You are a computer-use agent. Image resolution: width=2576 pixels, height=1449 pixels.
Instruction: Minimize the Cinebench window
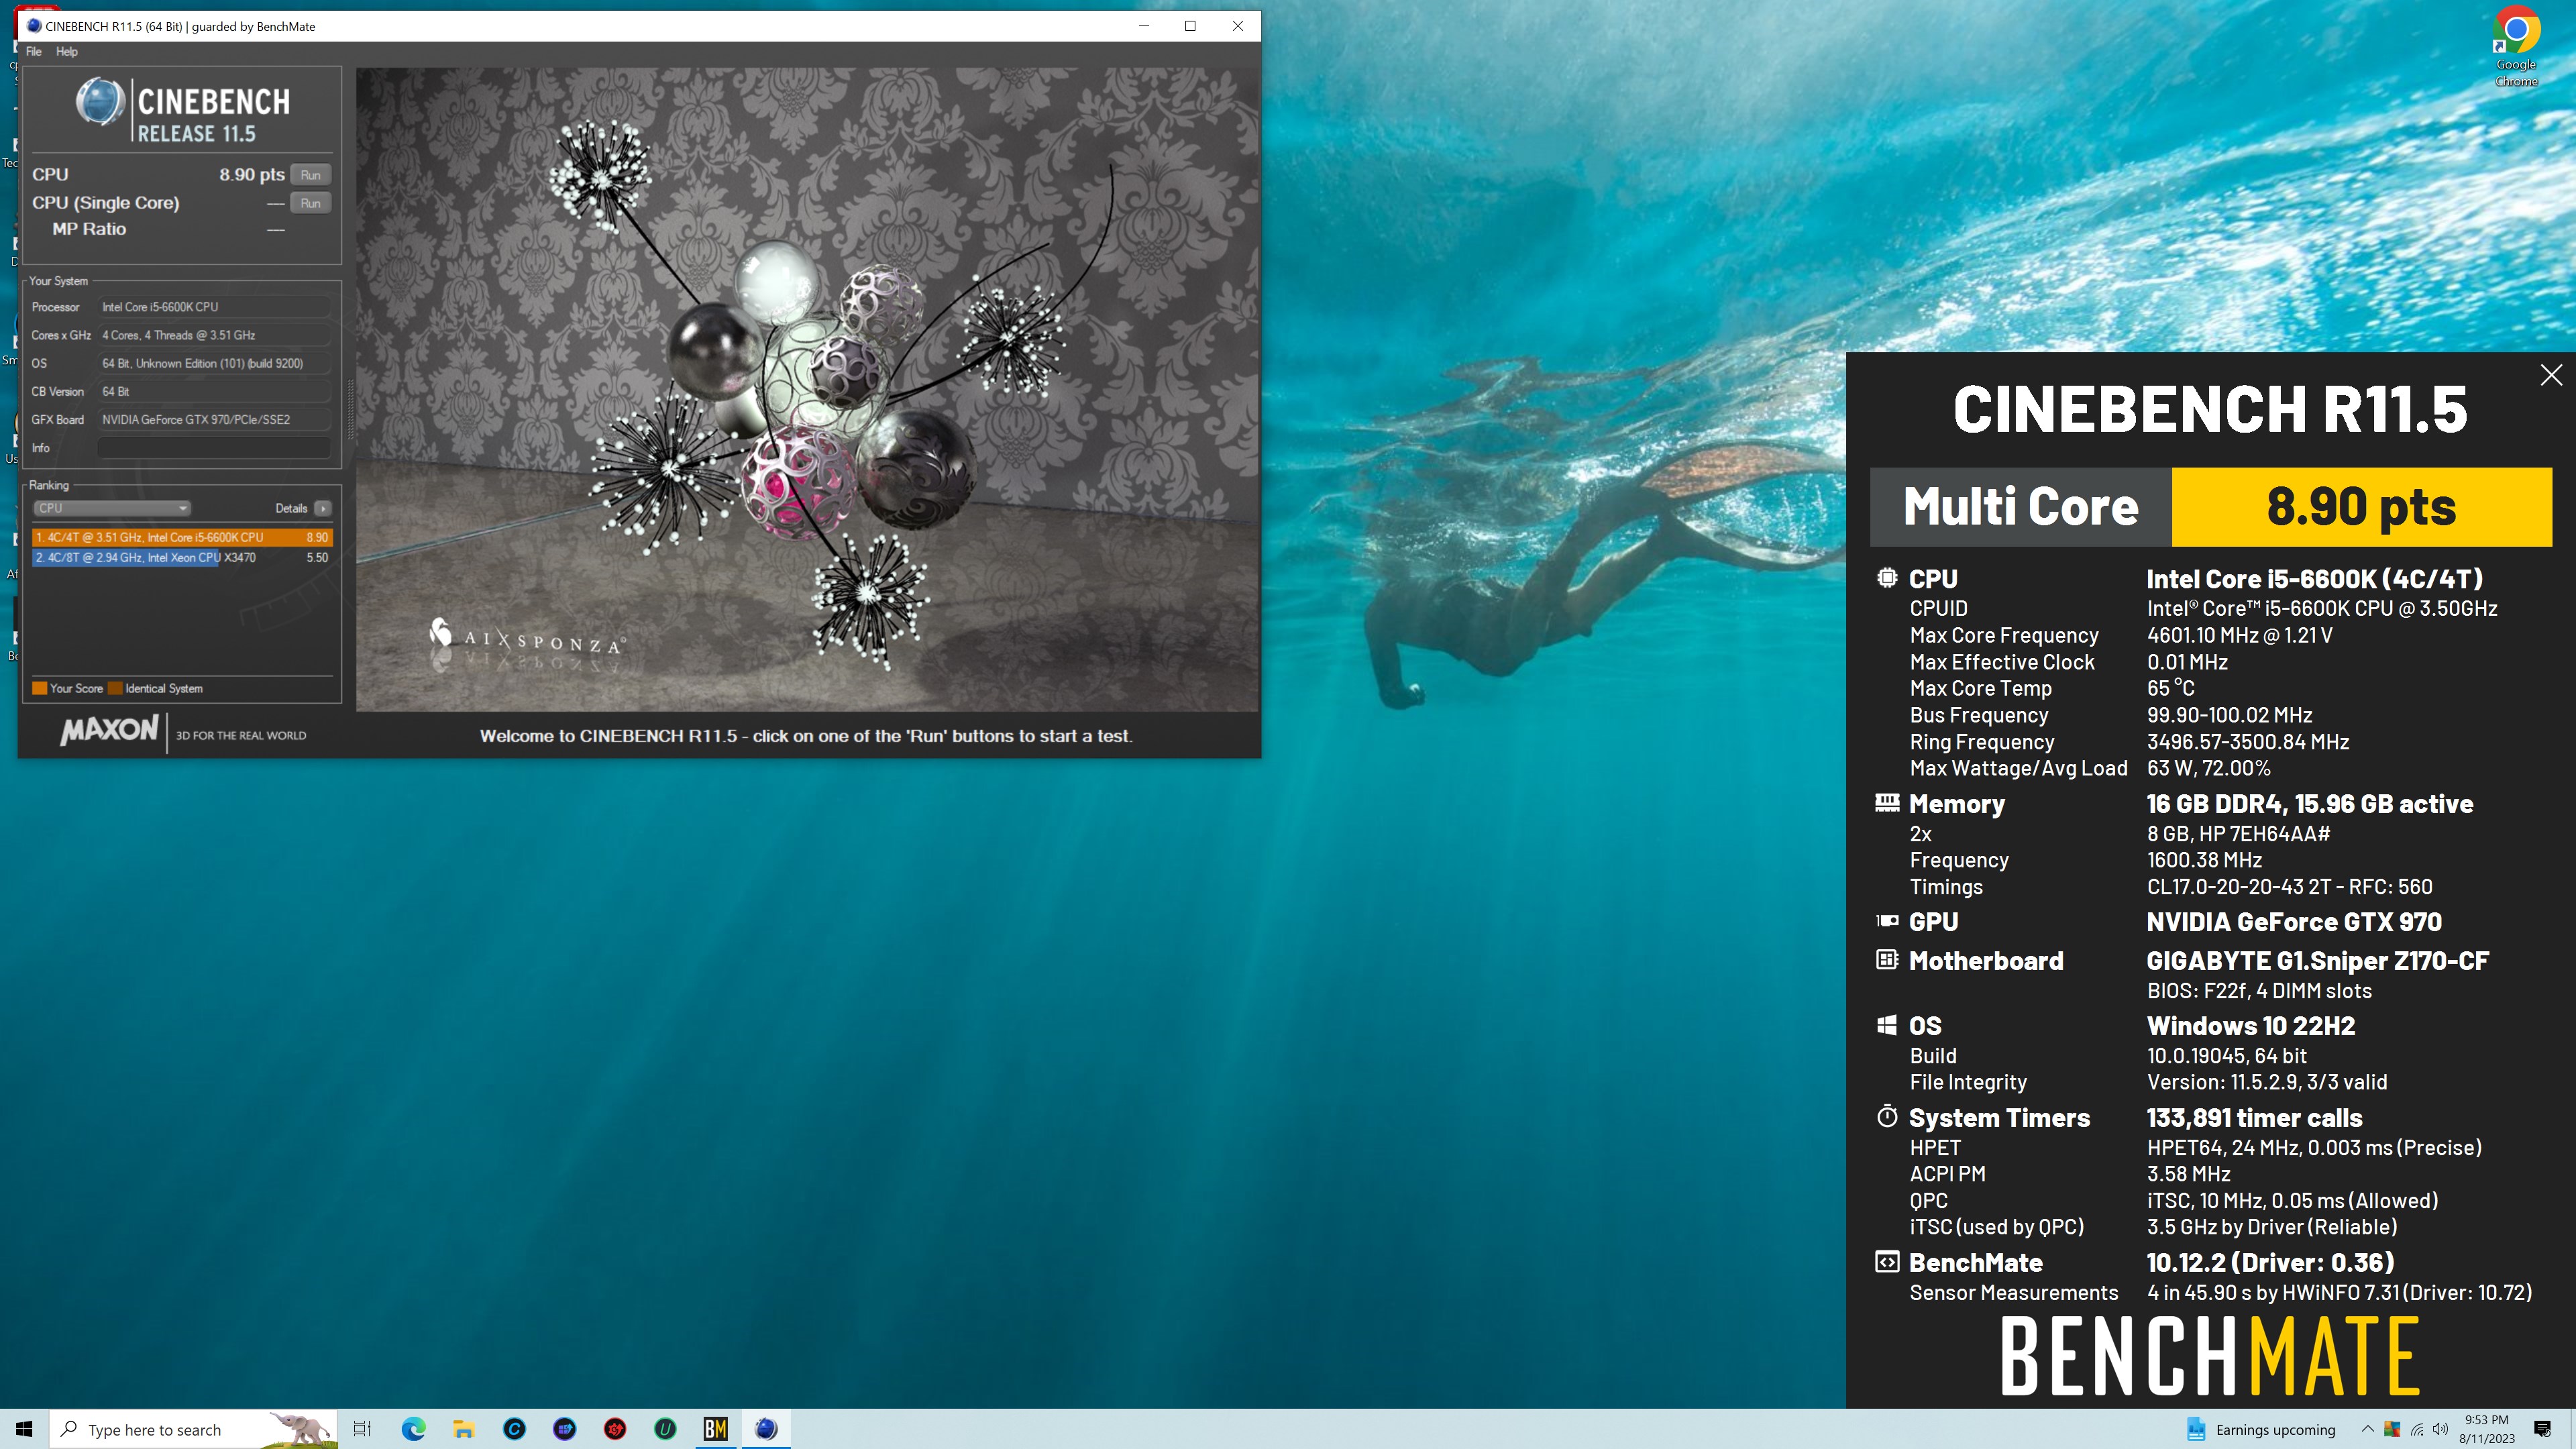1144,26
